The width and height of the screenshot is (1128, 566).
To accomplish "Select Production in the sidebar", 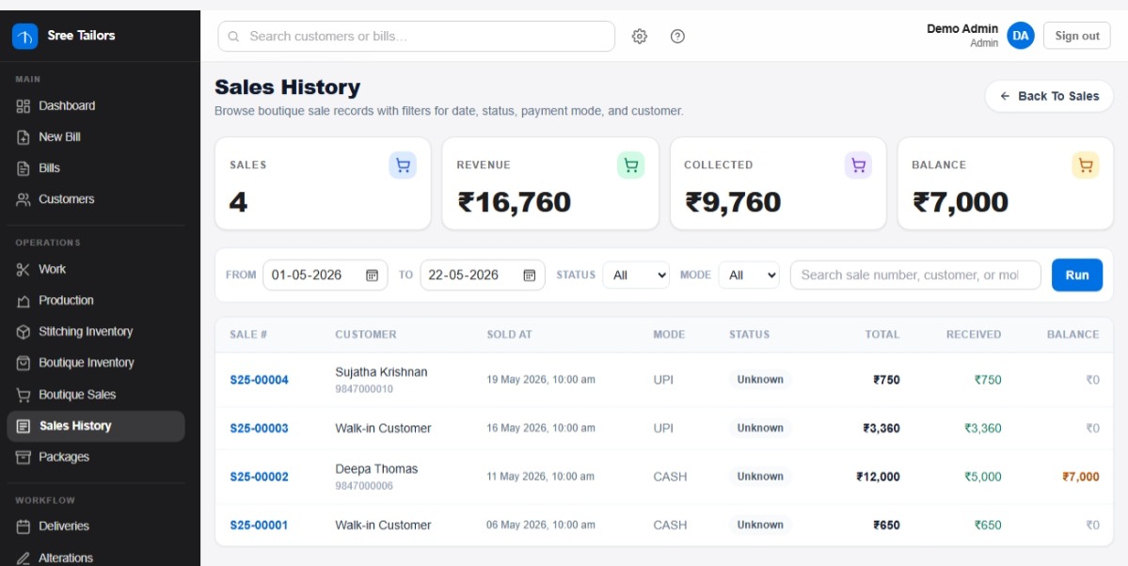I will [x=96, y=301].
